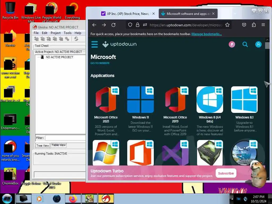Open Firefox extensions puzzle icon
272x204 pixels.
point(254,25)
